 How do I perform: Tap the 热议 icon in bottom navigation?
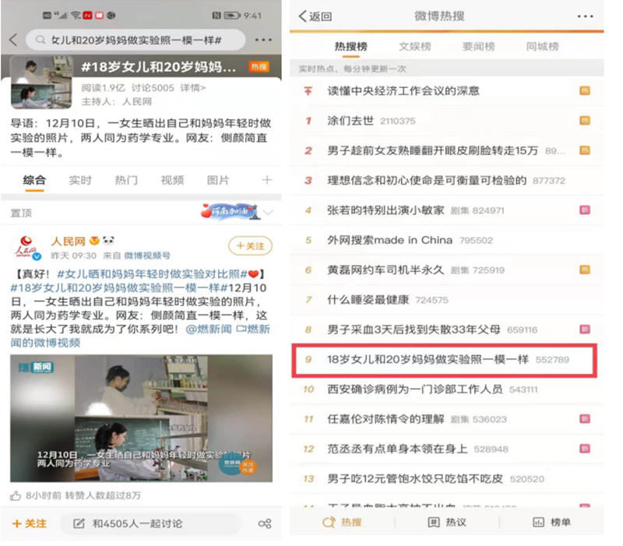pos(434,522)
